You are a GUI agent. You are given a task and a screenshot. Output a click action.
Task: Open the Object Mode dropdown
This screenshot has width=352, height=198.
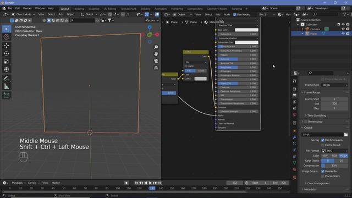click(x=23, y=14)
